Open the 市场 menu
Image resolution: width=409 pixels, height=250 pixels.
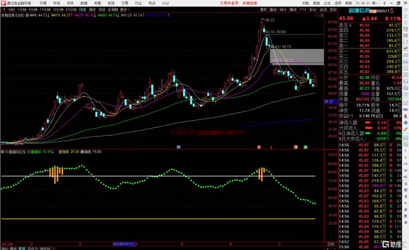point(57,3)
